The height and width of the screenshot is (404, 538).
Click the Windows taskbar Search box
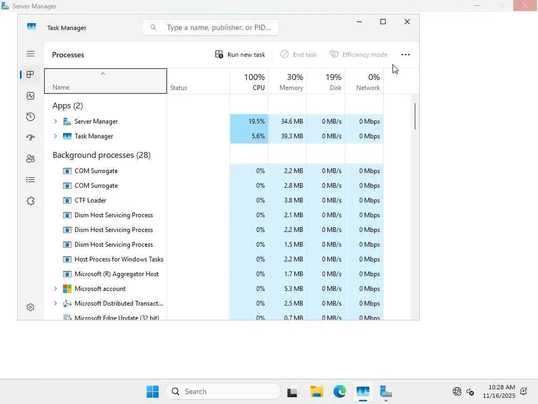223,391
